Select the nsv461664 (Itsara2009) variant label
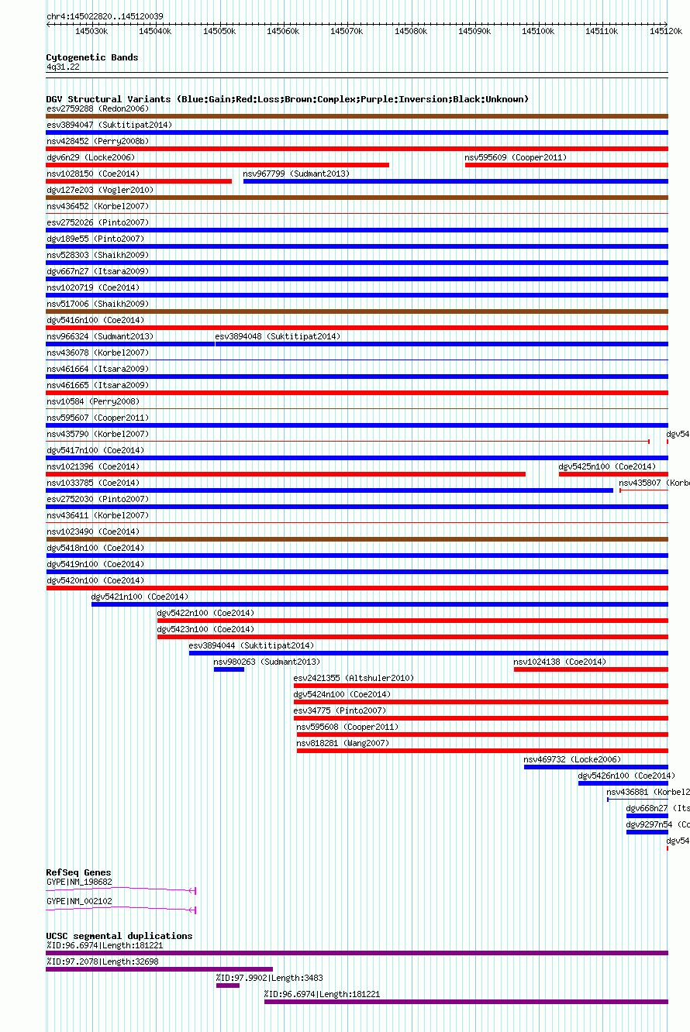The height and width of the screenshot is (1032, 690). (98, 369)
